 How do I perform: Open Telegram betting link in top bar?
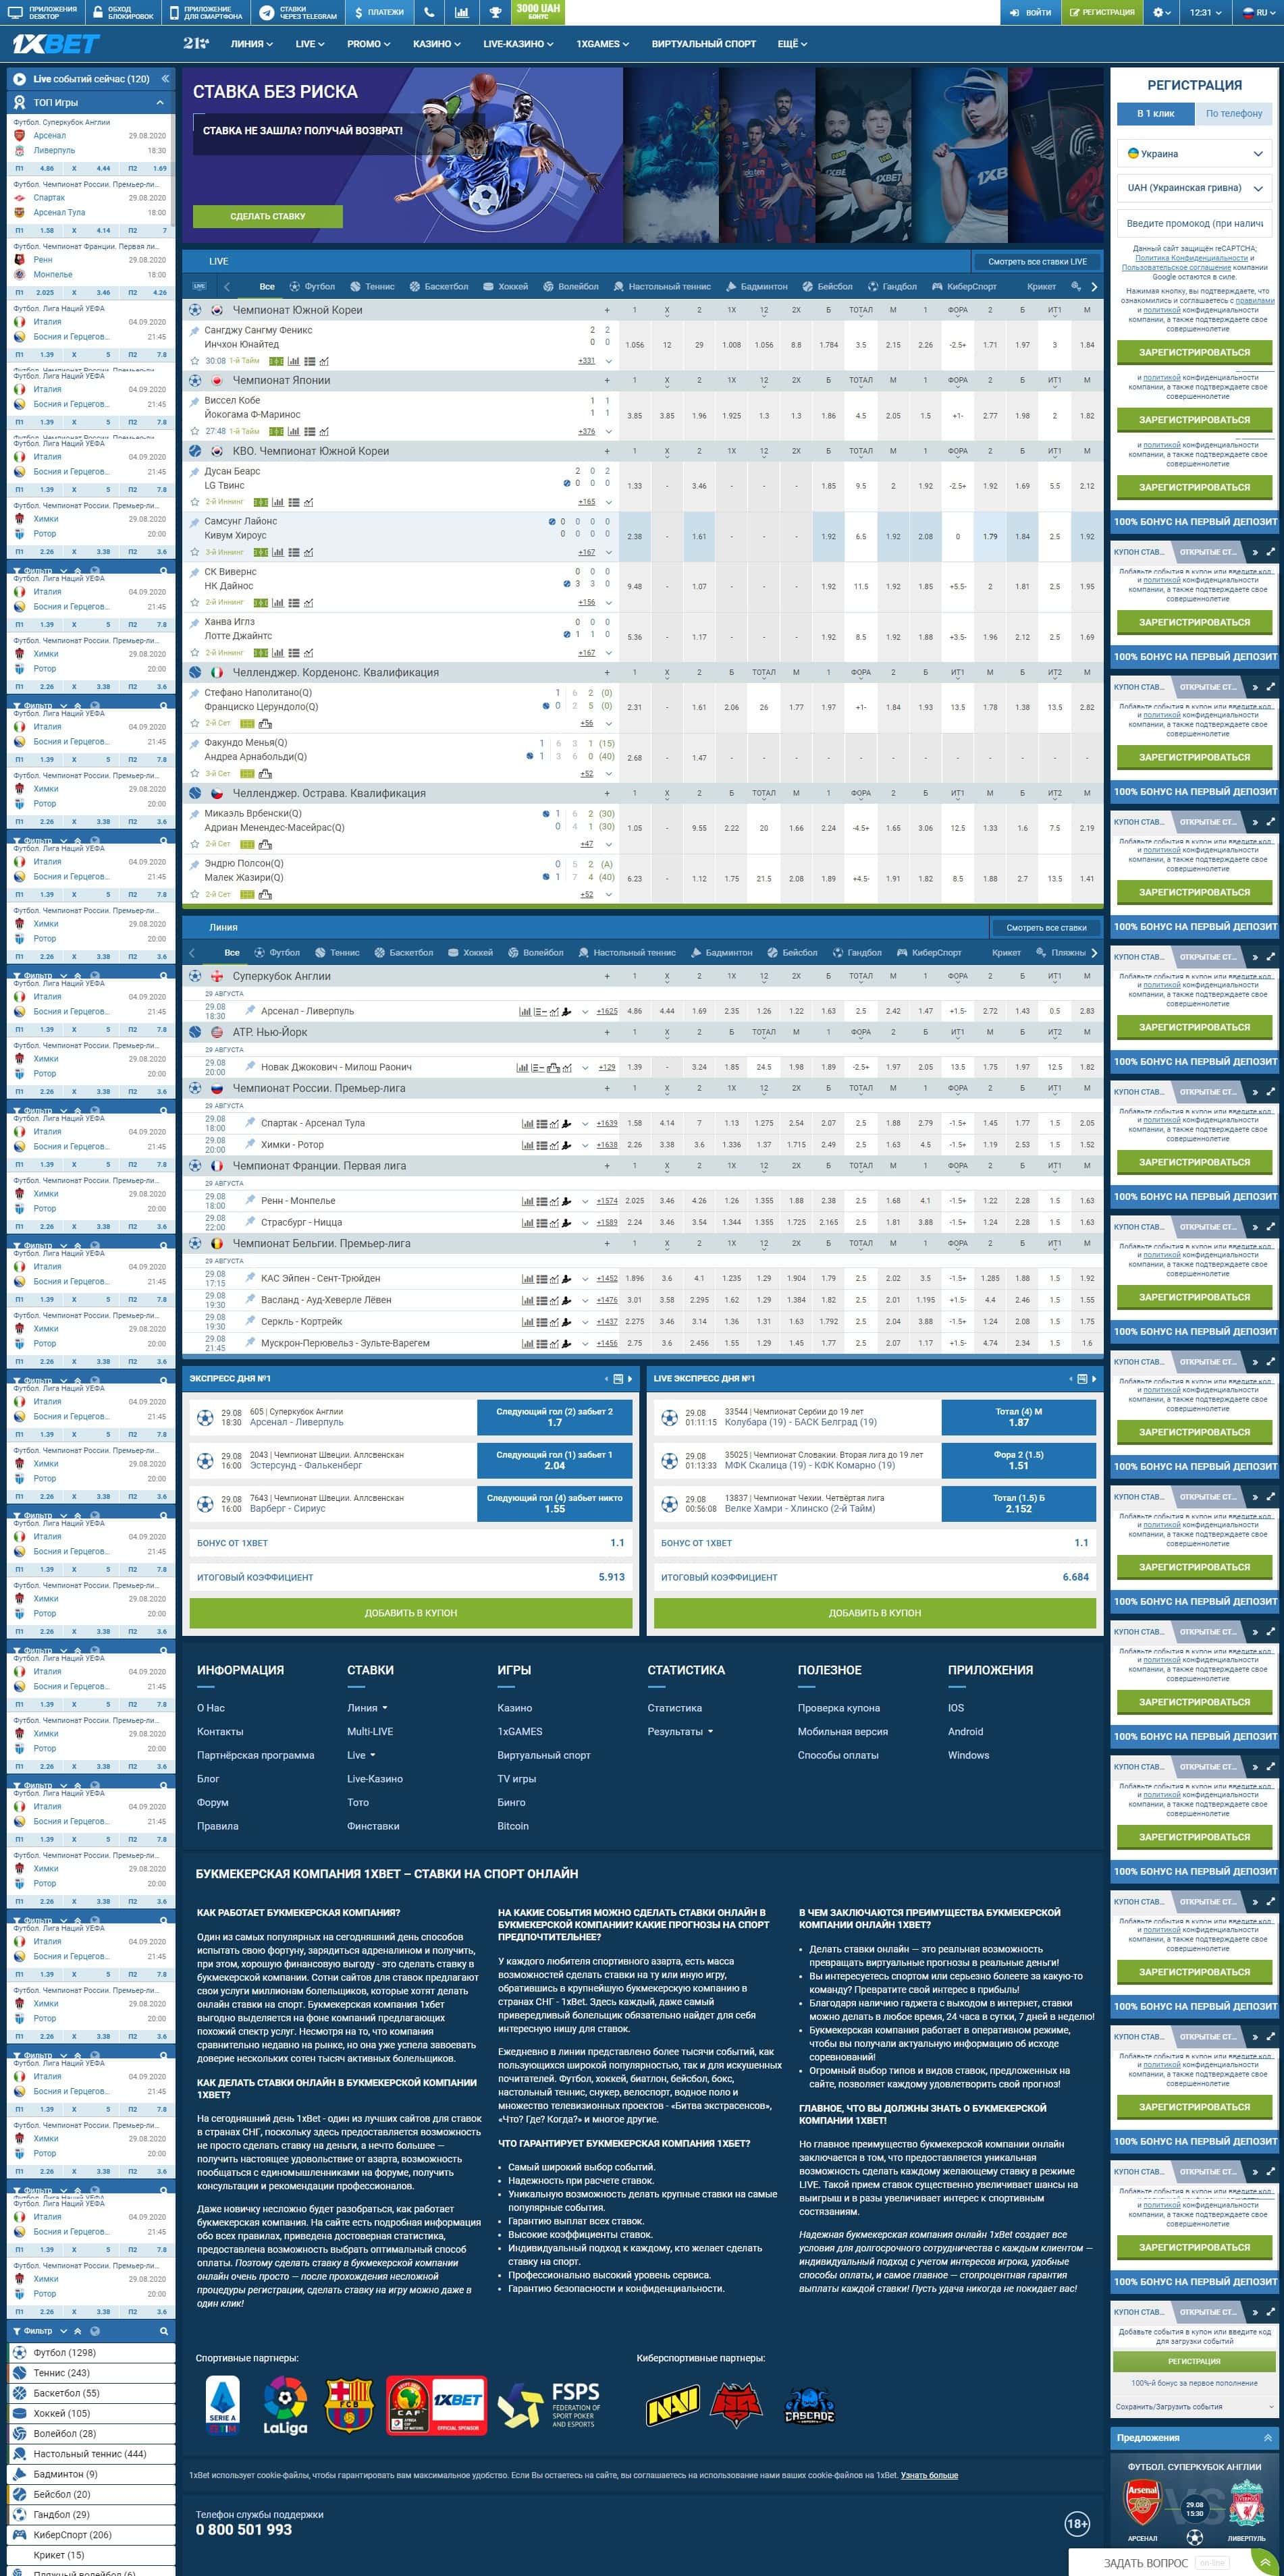click(299, 13)
